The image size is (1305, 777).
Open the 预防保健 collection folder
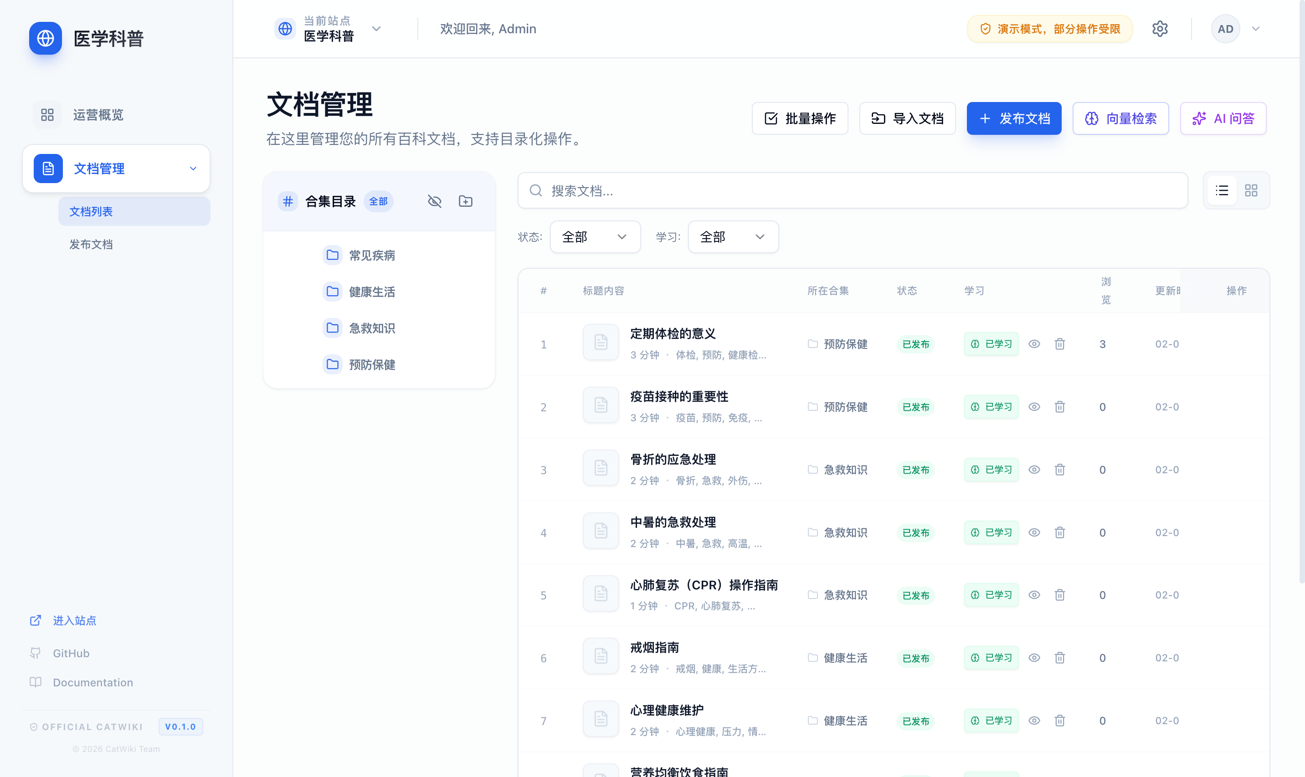tap(359, 364)
